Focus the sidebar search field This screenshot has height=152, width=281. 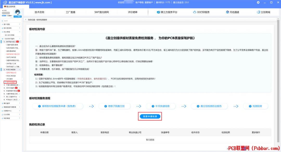[x=11, y=21]
